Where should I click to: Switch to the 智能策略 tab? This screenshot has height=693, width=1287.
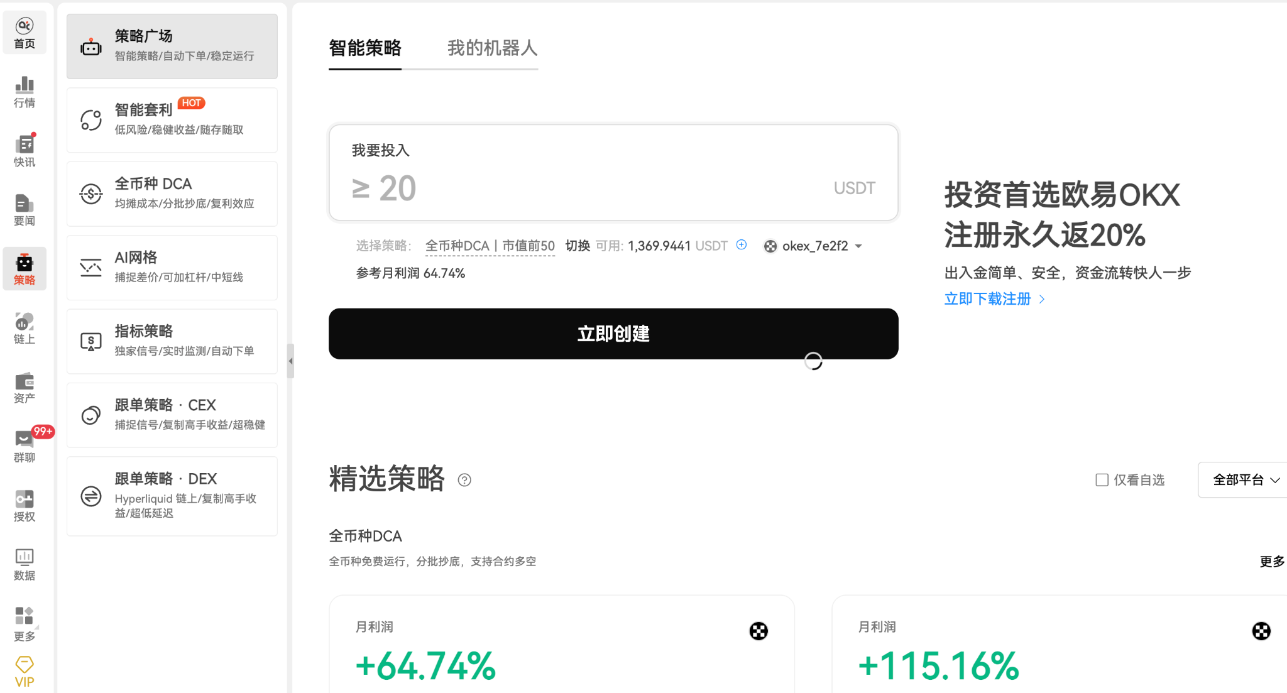coord(365,48)
